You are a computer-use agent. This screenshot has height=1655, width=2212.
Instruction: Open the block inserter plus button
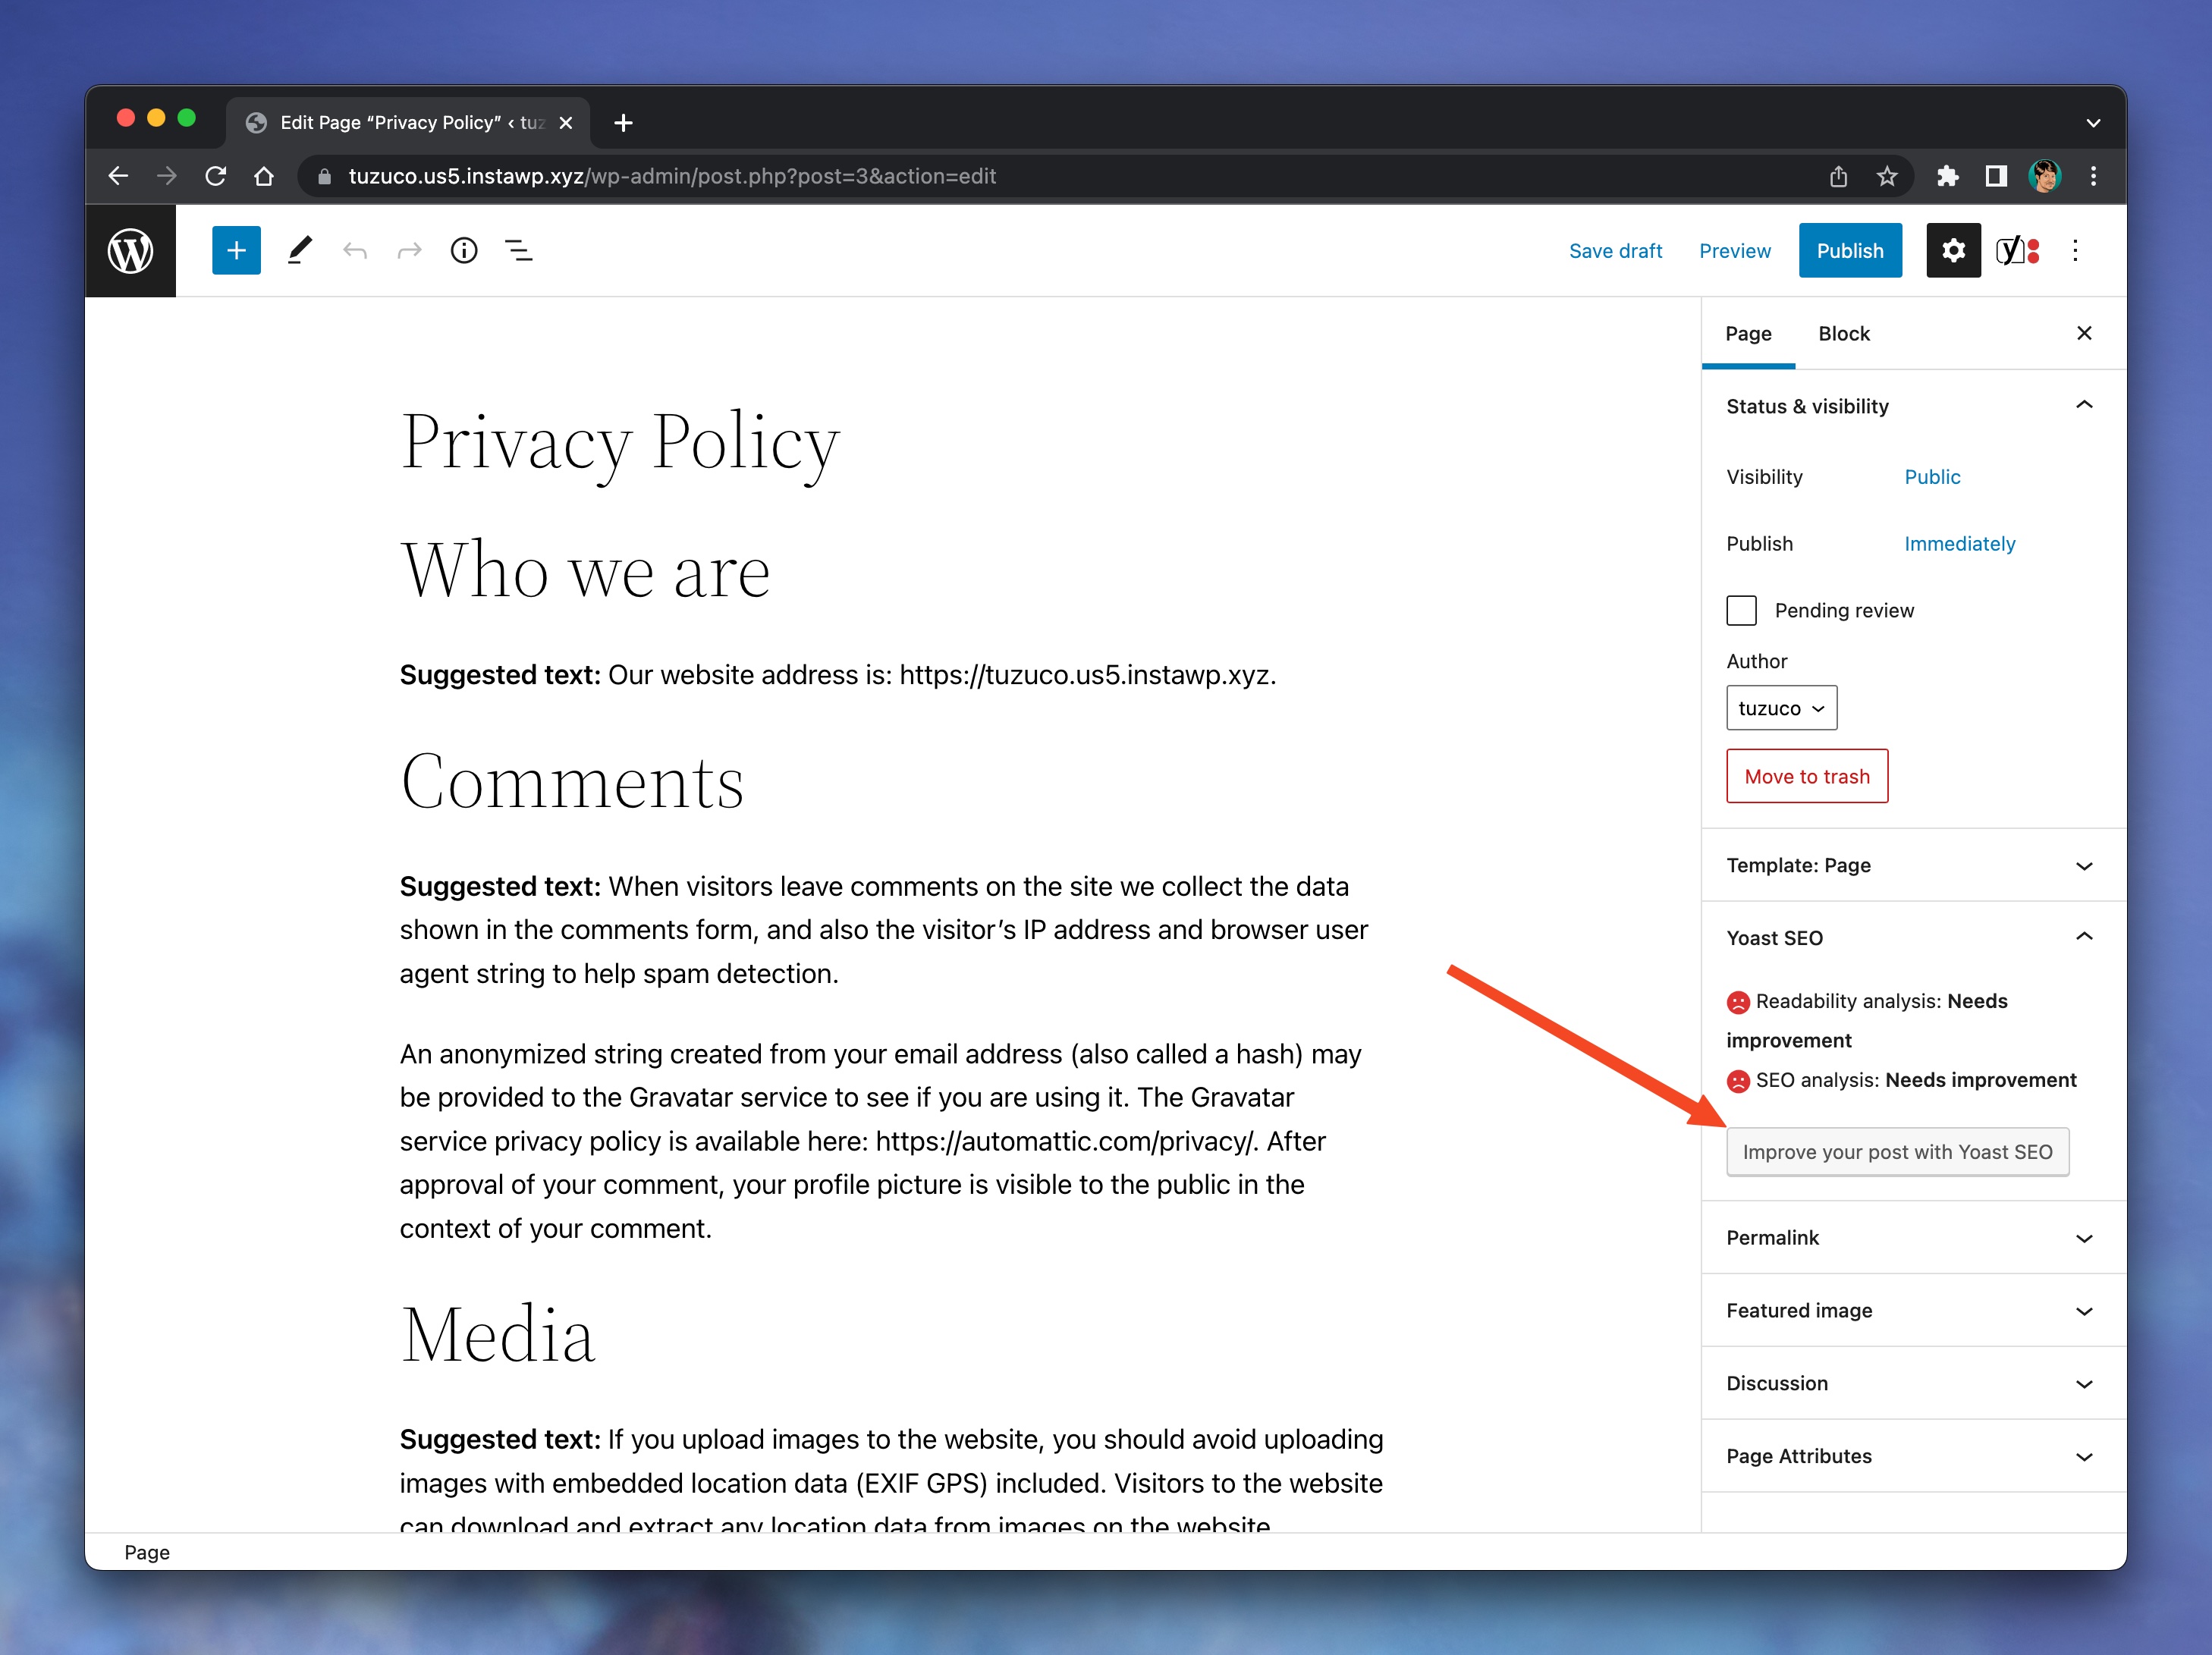pos(236,250)
